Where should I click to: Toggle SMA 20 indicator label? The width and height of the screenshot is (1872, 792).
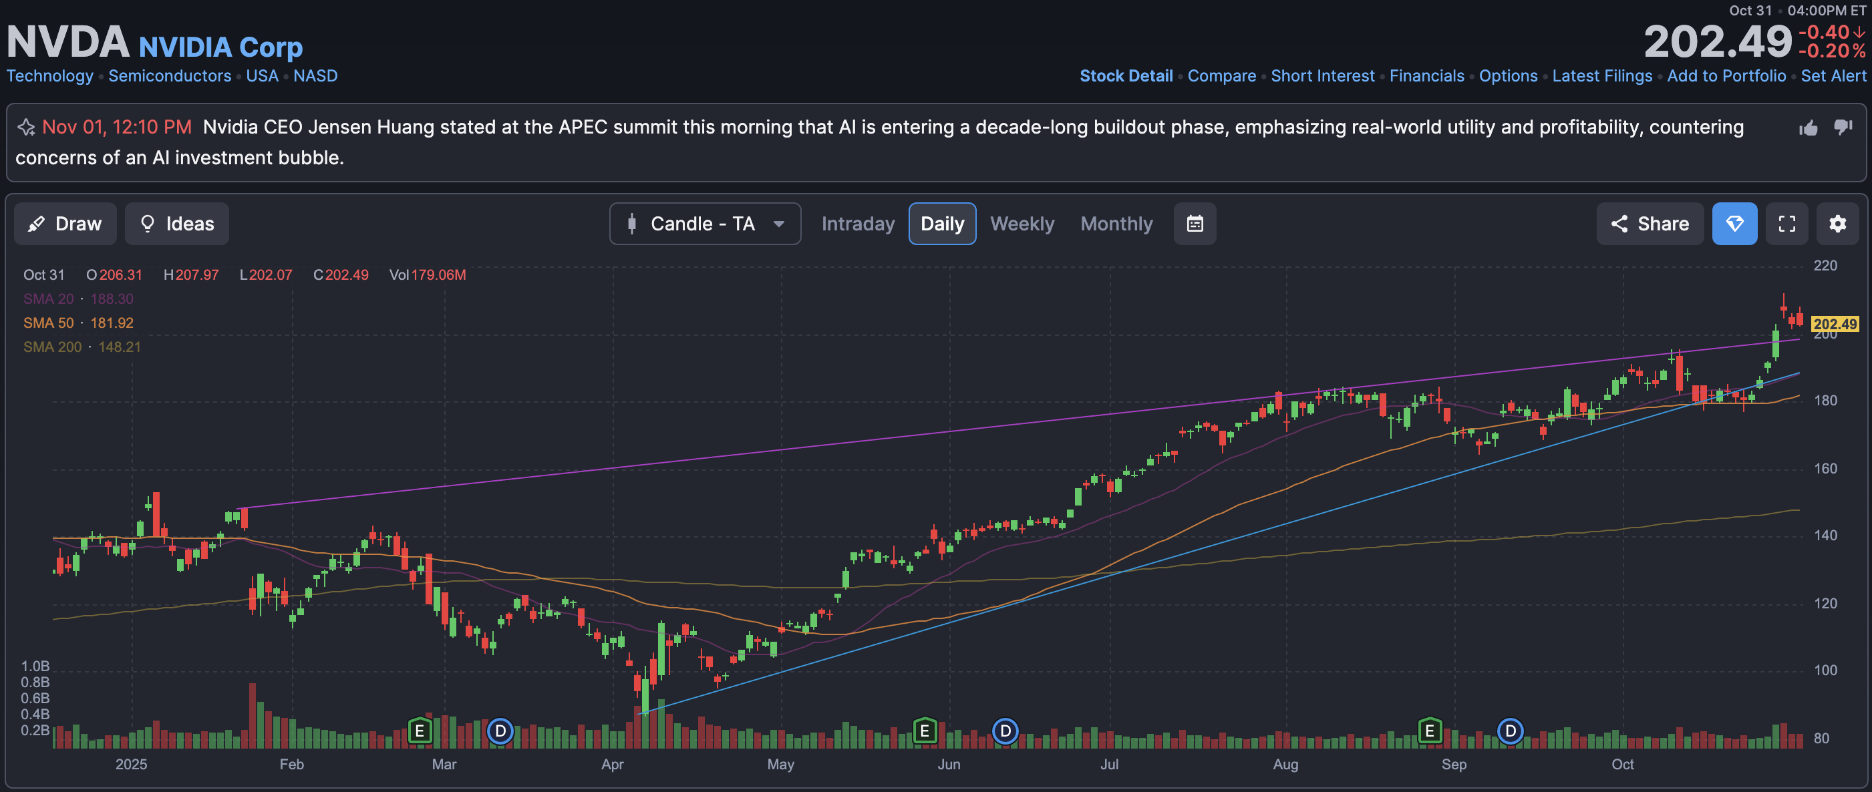pyautogui.click(x=49, y=299)
